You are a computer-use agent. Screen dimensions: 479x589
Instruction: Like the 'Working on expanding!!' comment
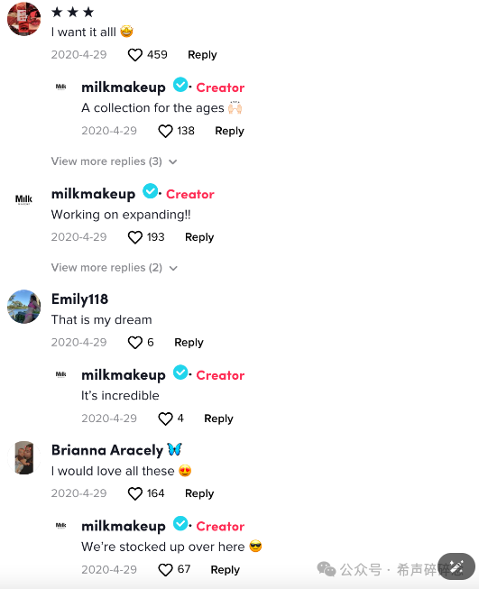135,237
